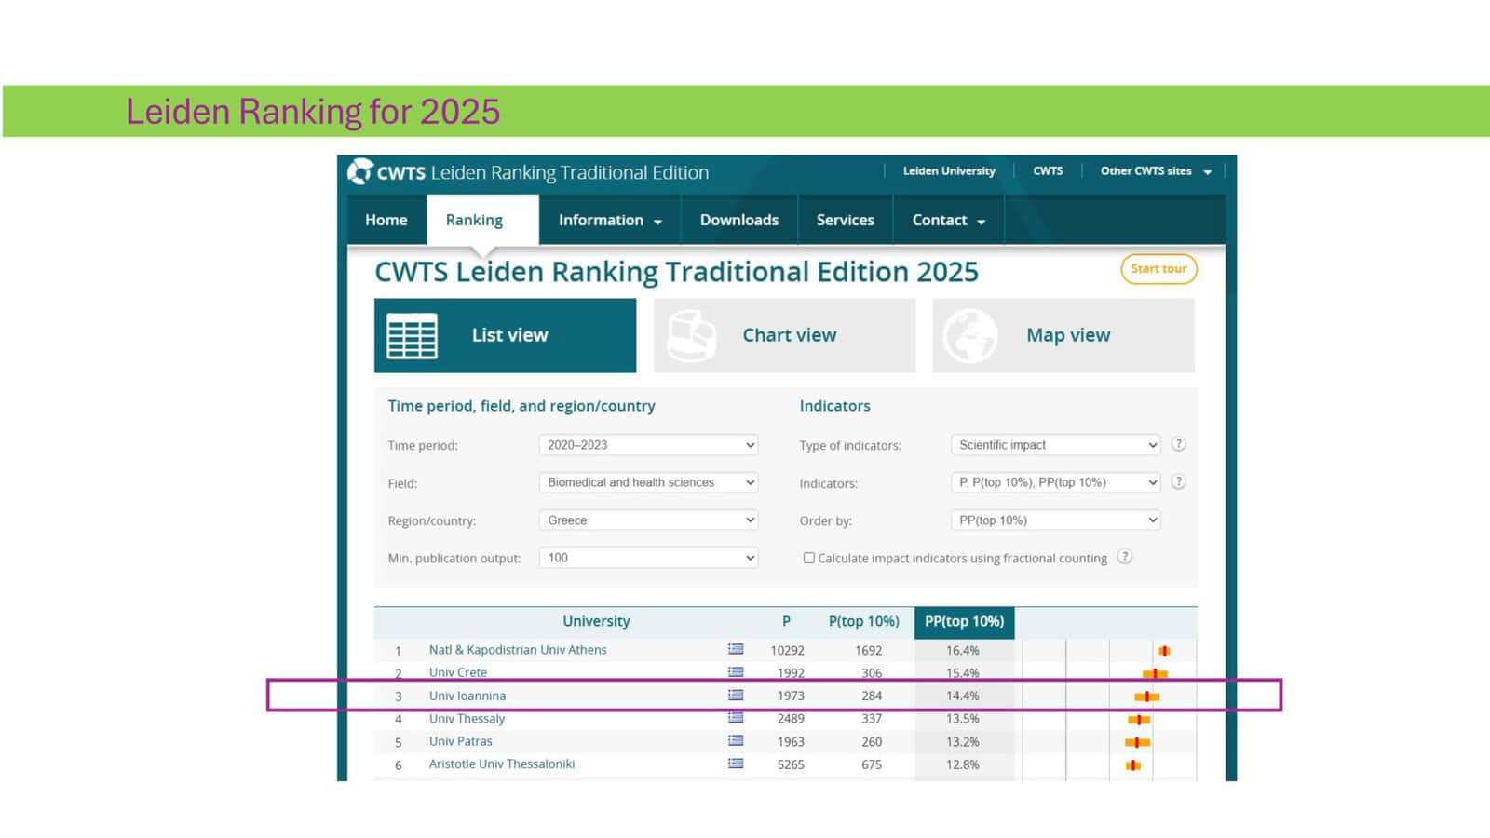The width and height of the screenshot is (1490, 838).
Task: Sort by the P(top 10%) column header
Action: tap(863, 621)
